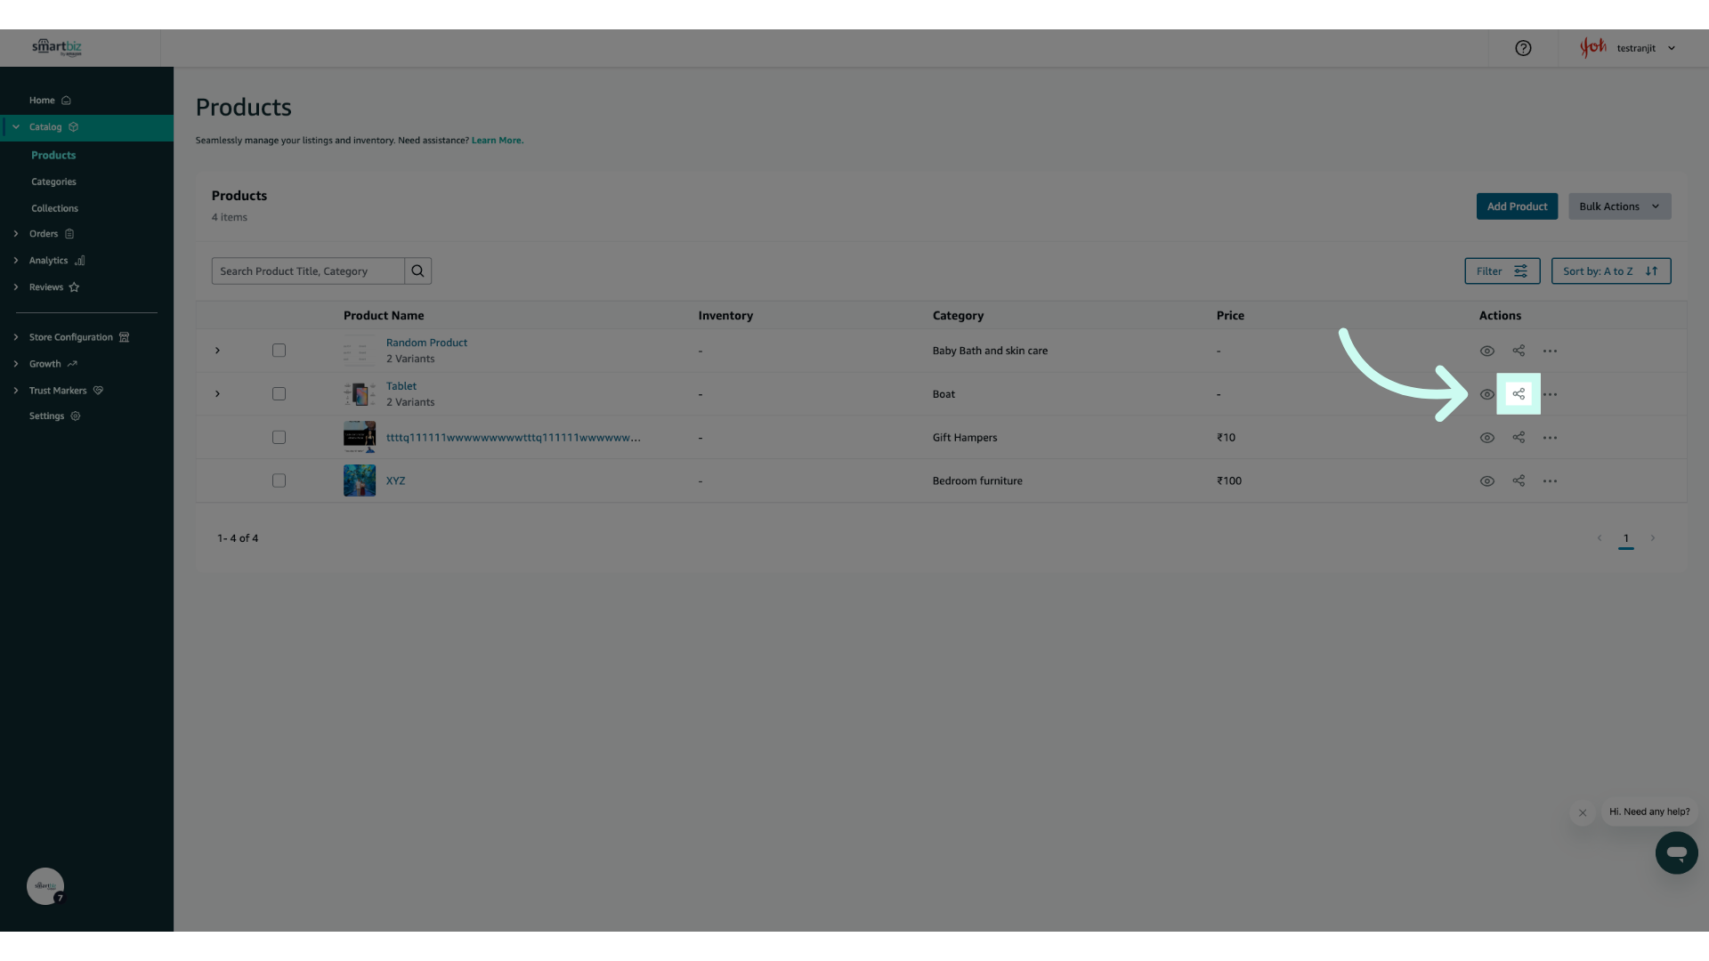Click the Search Product Title input field

point(308,271)
